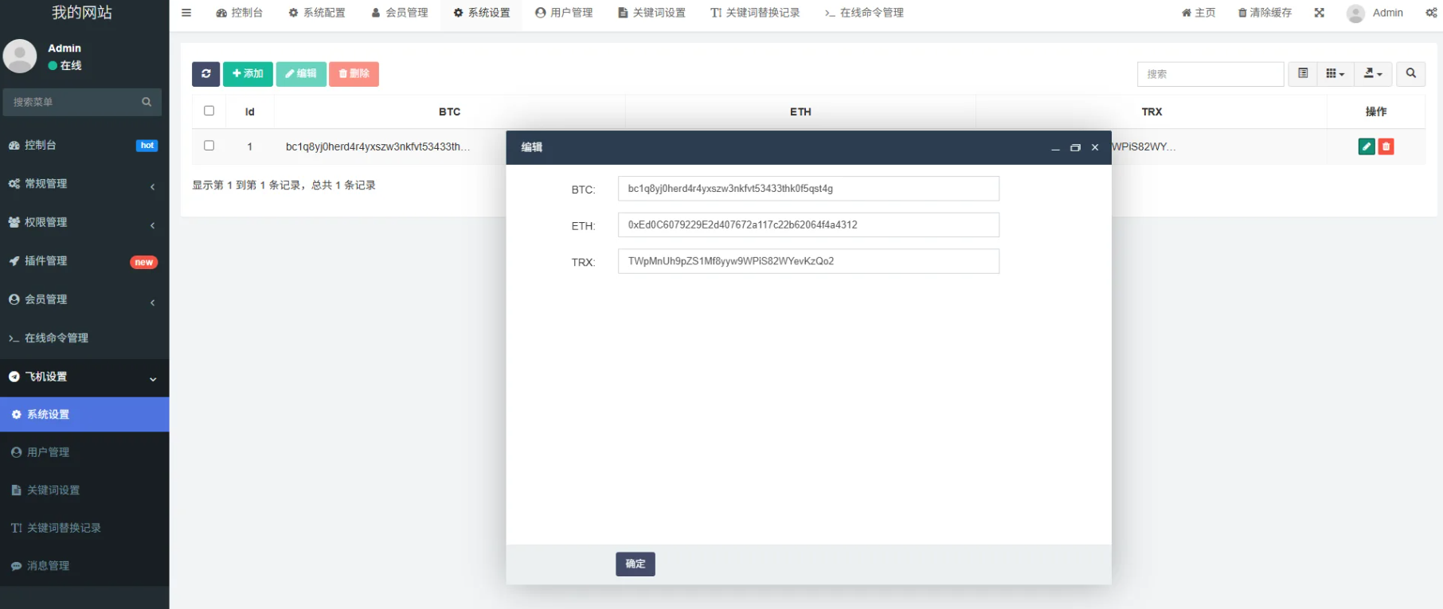Click the TRX address input field
This screenshot has height=609, width=1443.
click(x=808, y=261)
